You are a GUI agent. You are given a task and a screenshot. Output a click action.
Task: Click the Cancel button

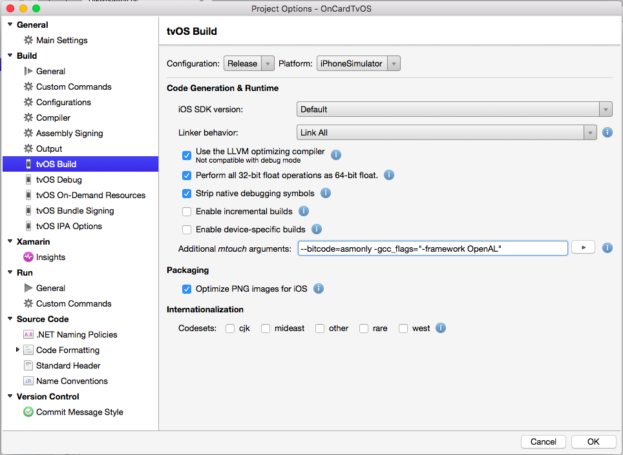(x=543, y=441)
